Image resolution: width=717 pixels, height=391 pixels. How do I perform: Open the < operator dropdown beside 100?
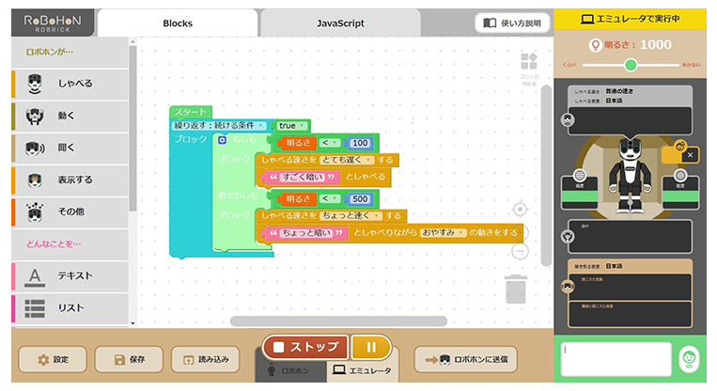(x=329, y=143)
